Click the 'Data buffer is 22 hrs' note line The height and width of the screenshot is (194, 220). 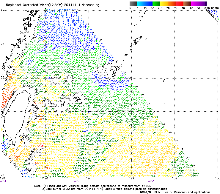[x=105, y=189]
